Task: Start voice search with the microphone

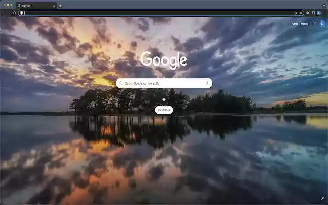Action: [207, 83]
